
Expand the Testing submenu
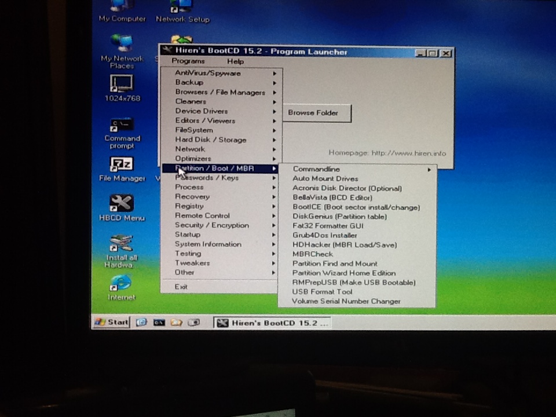coord(221,254)
